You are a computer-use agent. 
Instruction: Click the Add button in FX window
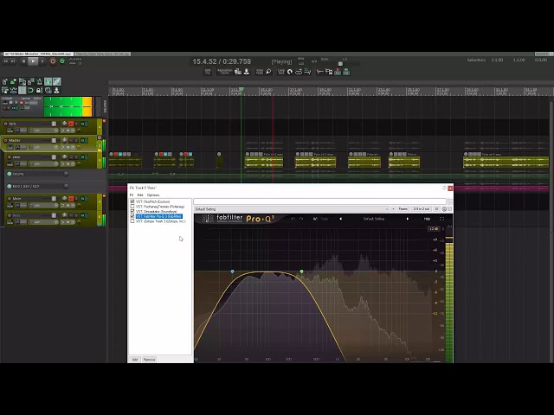pyautogui.click(x=135, y=360)
